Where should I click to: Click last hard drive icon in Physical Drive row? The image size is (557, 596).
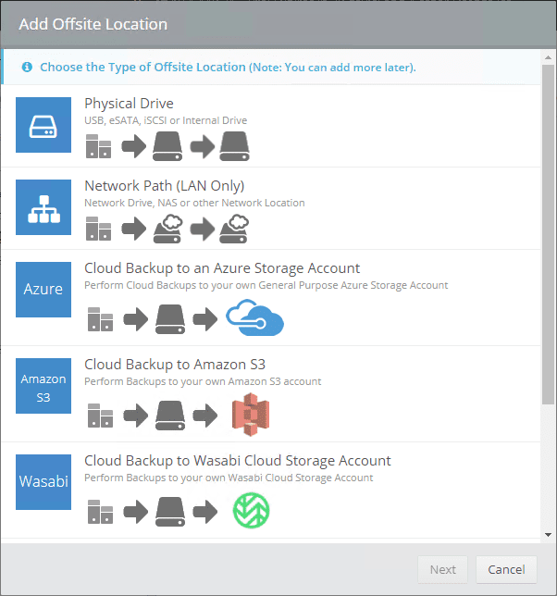pos(234,146)
